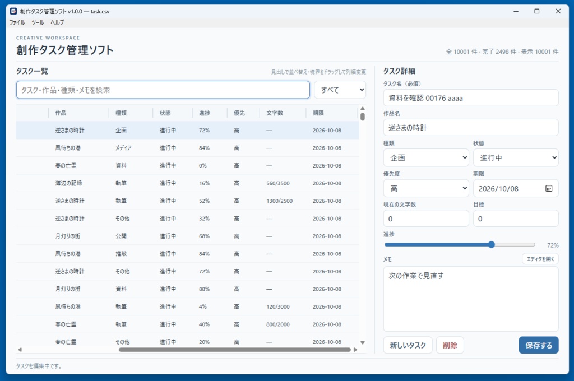Select the row with 88% progress
The width and height of the screenshot is (574, 381).
tap(187, 289)
